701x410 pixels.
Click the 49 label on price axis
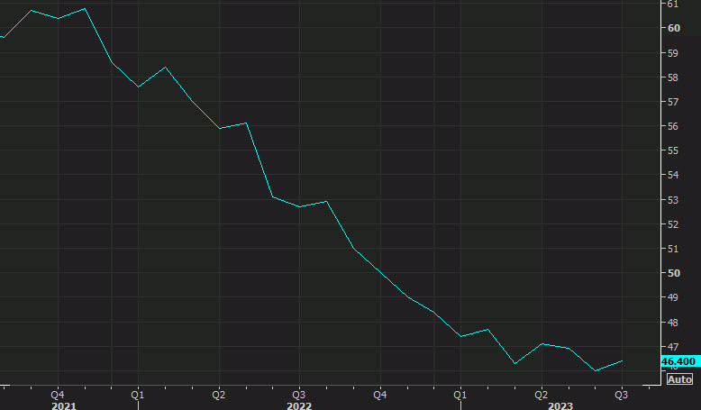coord(673,297)
